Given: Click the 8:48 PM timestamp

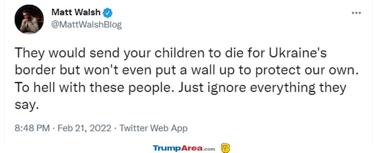Looking at the screenshot, I should point(32,128).
